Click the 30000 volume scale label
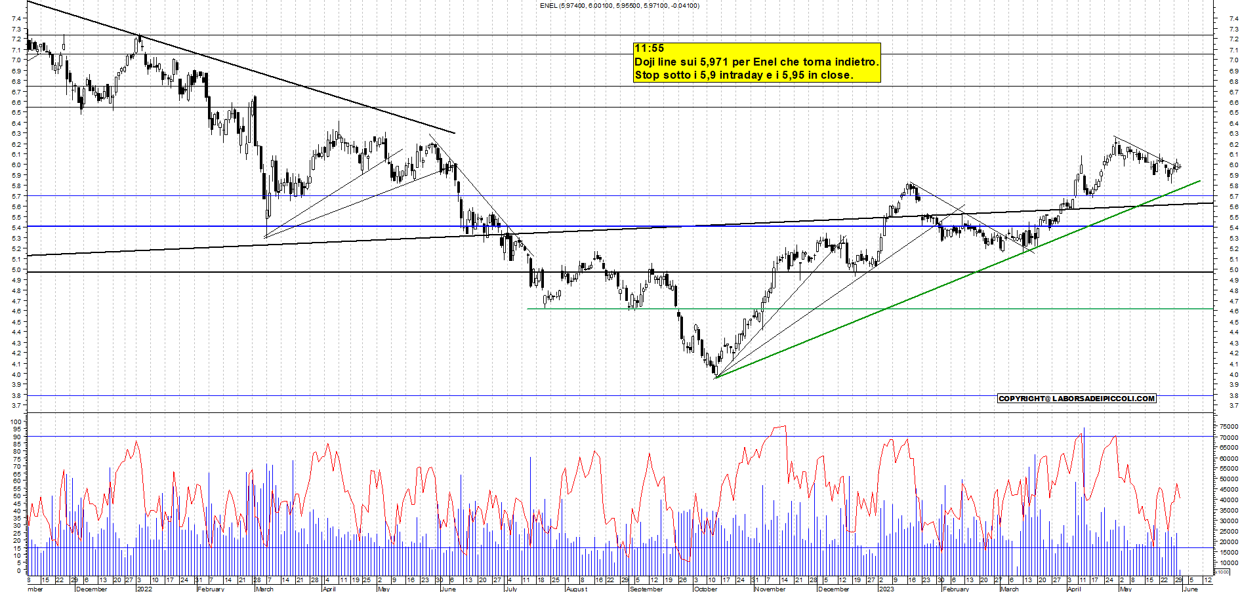This screenshot has height=592, width=1240. [x=1228, y=521]
